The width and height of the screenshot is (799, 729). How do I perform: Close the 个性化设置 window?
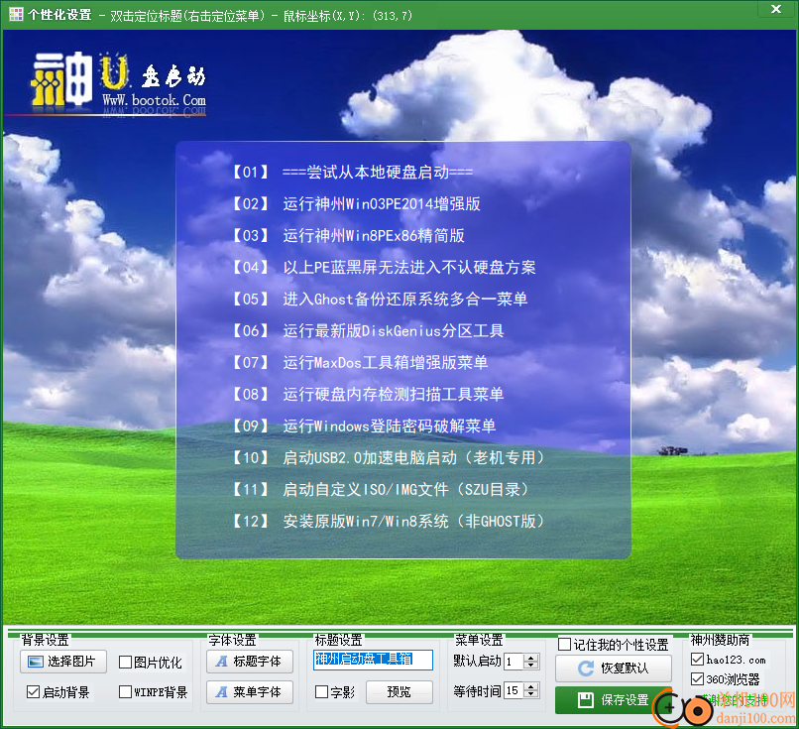tap(776, 9)
